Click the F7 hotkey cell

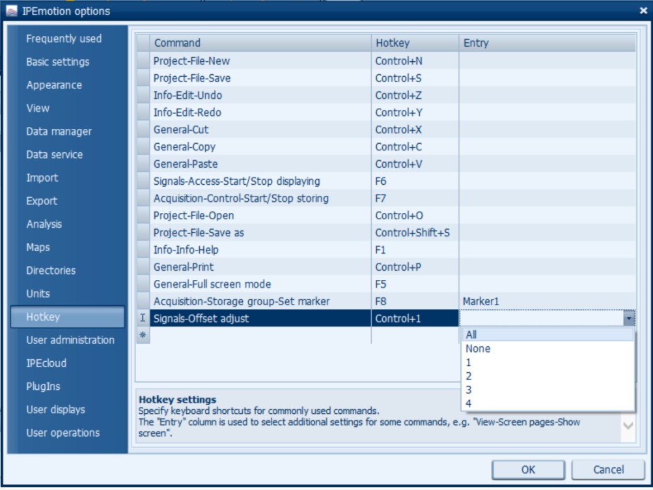click(x=415, y=198)
